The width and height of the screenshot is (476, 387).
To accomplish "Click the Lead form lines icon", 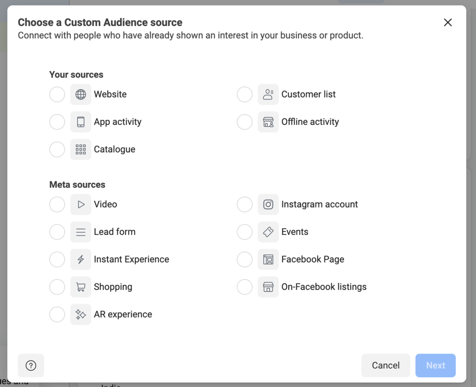I will pyautogui.click(x=80, y=232).
